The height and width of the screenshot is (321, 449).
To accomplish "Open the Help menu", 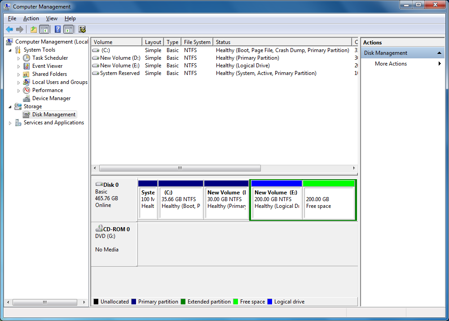I will (70, 18).
